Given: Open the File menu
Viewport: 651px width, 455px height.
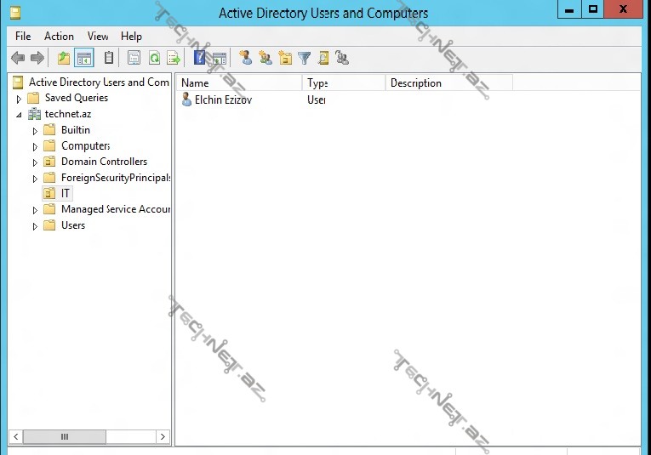Looking at the screenshot, I should pyautogui.click(x=23, y=37).
